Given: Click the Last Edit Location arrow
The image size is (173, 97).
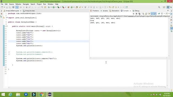Looking at the screenshot, I should tap(110, 7).
